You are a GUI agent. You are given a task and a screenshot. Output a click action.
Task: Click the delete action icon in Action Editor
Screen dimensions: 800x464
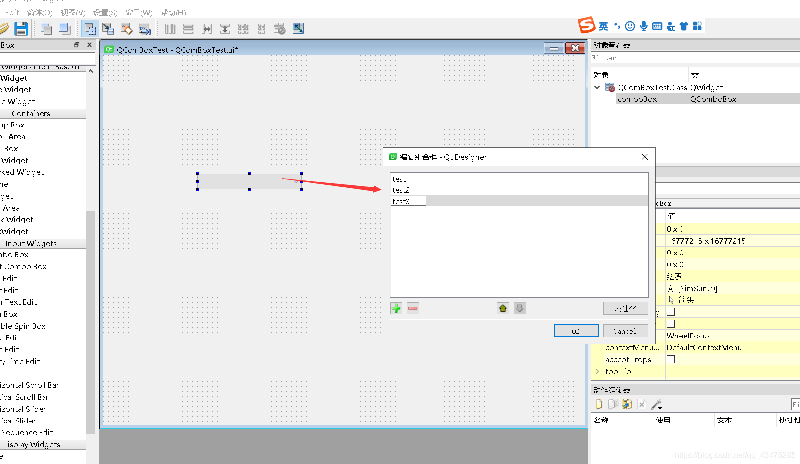point(642,404)
